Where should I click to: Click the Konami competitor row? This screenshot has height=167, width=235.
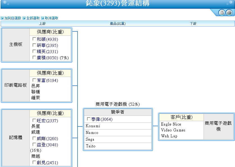point(118,126)
